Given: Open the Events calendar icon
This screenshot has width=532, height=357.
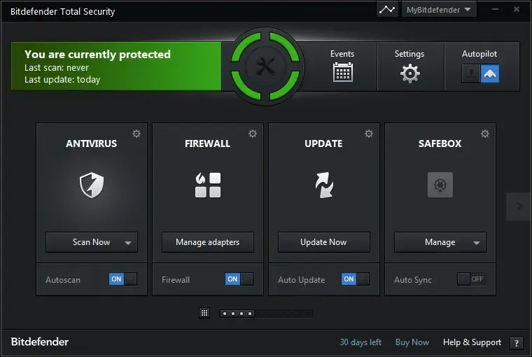Looking at the screenshot, I should click(343, 72).
